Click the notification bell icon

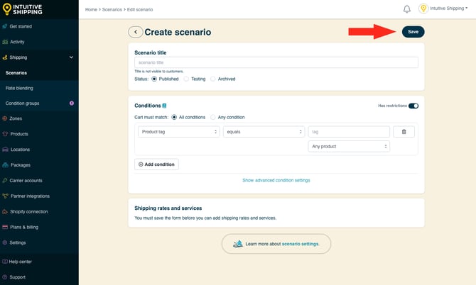point(406,9)
